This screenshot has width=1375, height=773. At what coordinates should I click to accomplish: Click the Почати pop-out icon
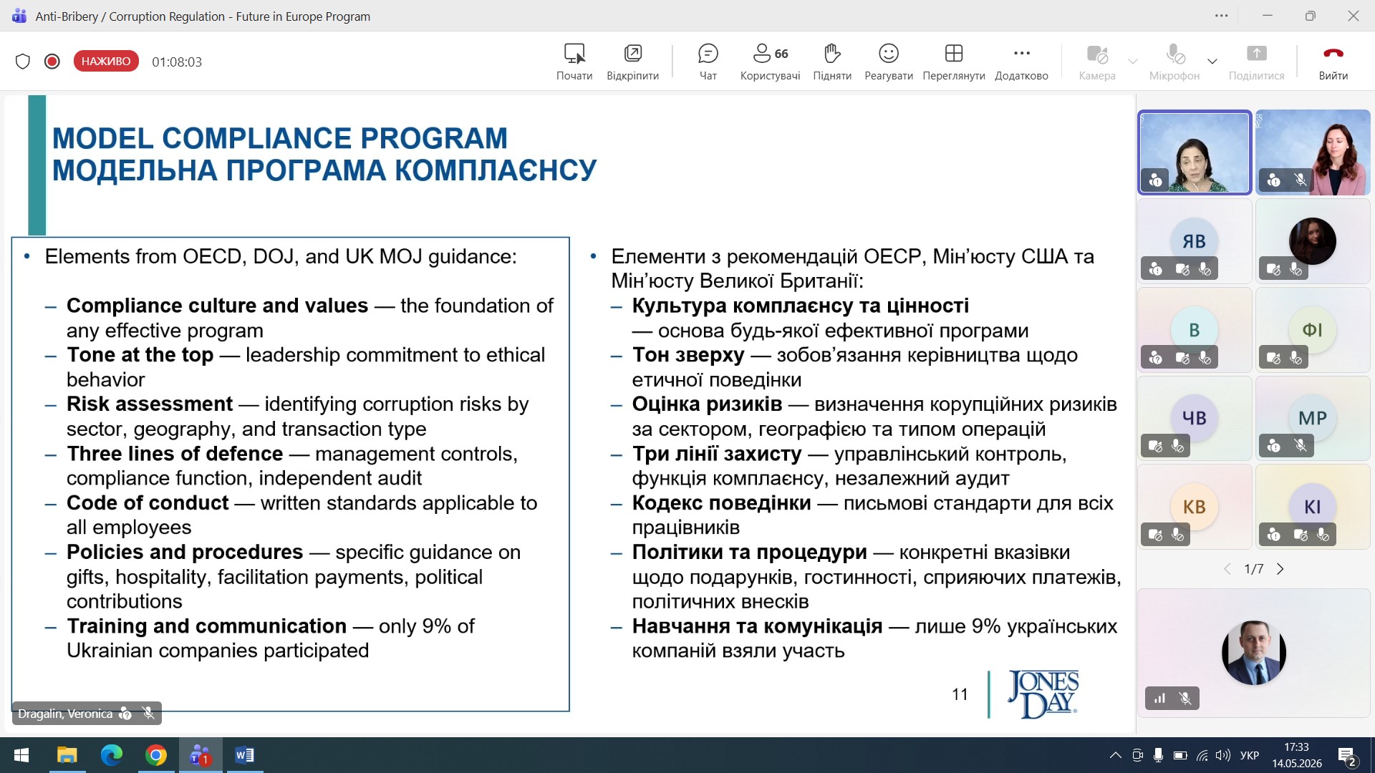coord(574,62)
